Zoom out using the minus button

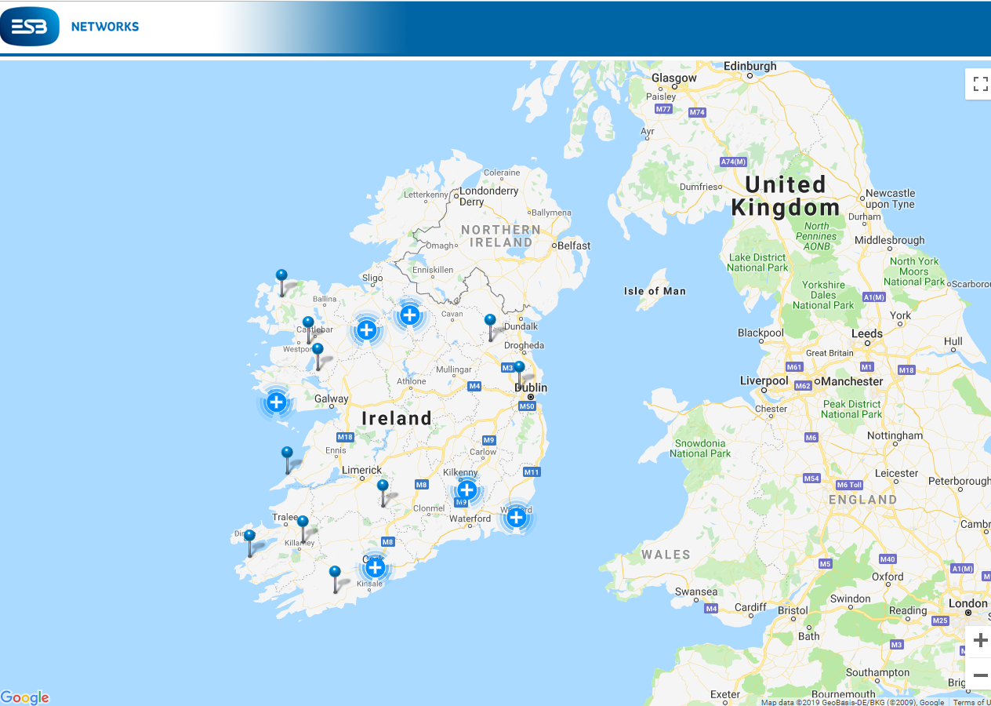click(x=980, y=675)
